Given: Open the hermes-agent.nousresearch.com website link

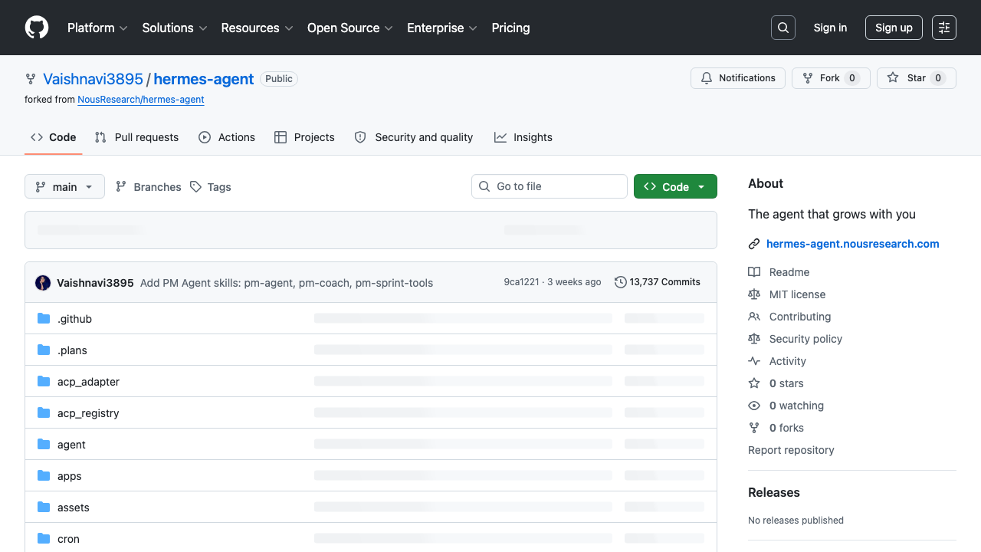Looking at the screenshot, I should (853, 244).
